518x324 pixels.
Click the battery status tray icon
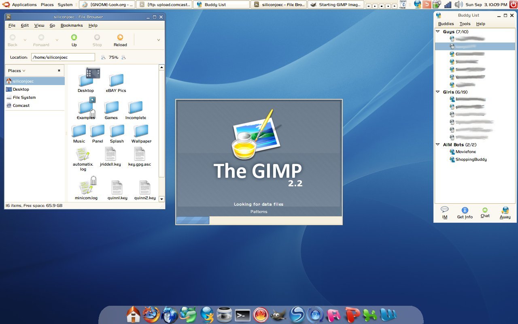point(436,5)
